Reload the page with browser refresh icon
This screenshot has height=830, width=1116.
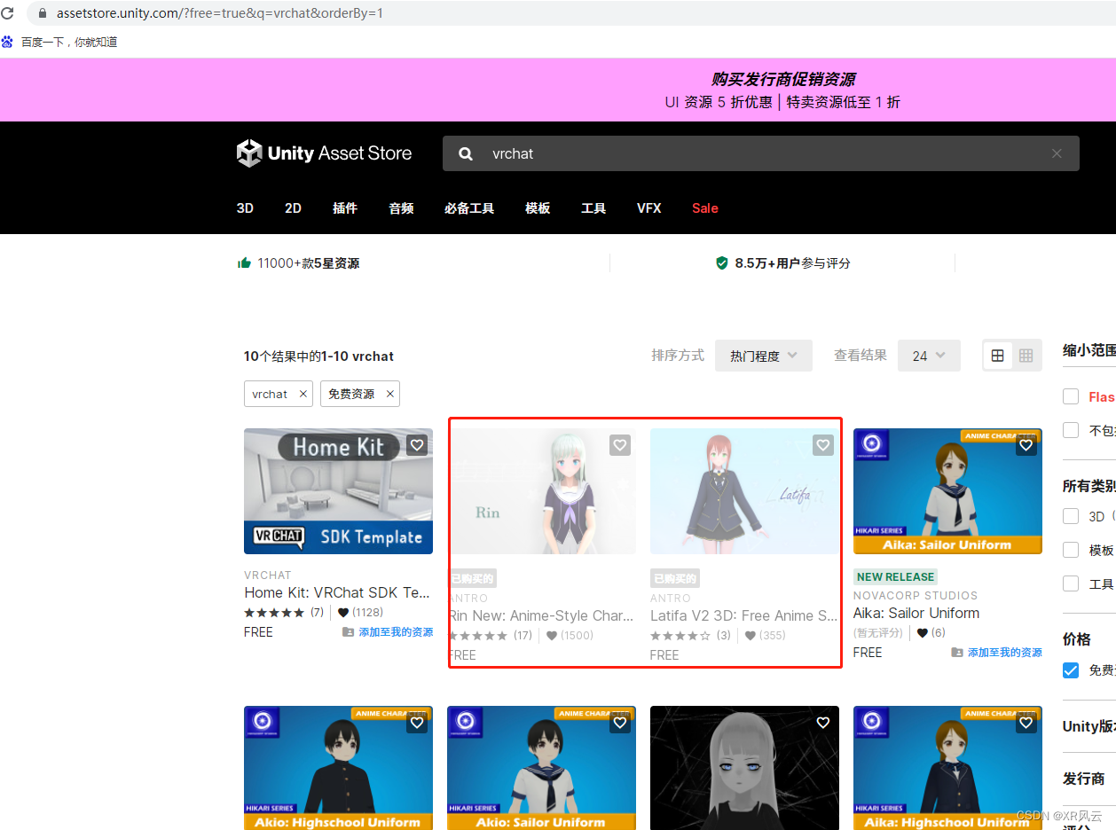pyautogui.click(x=8, y=13)
